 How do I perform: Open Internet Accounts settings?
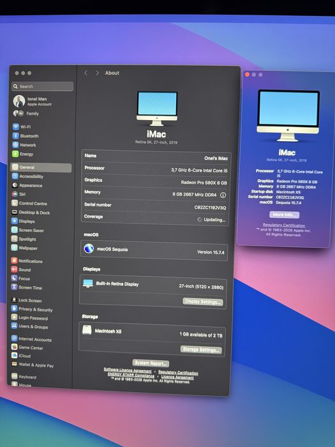click(32, 338)
